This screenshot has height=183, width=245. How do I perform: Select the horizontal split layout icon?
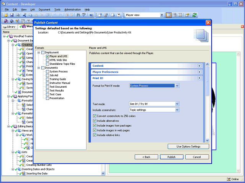tap(175, 15)
